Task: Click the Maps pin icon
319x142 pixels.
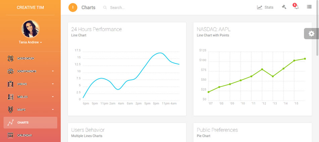Action: click(x=10, y=110)
